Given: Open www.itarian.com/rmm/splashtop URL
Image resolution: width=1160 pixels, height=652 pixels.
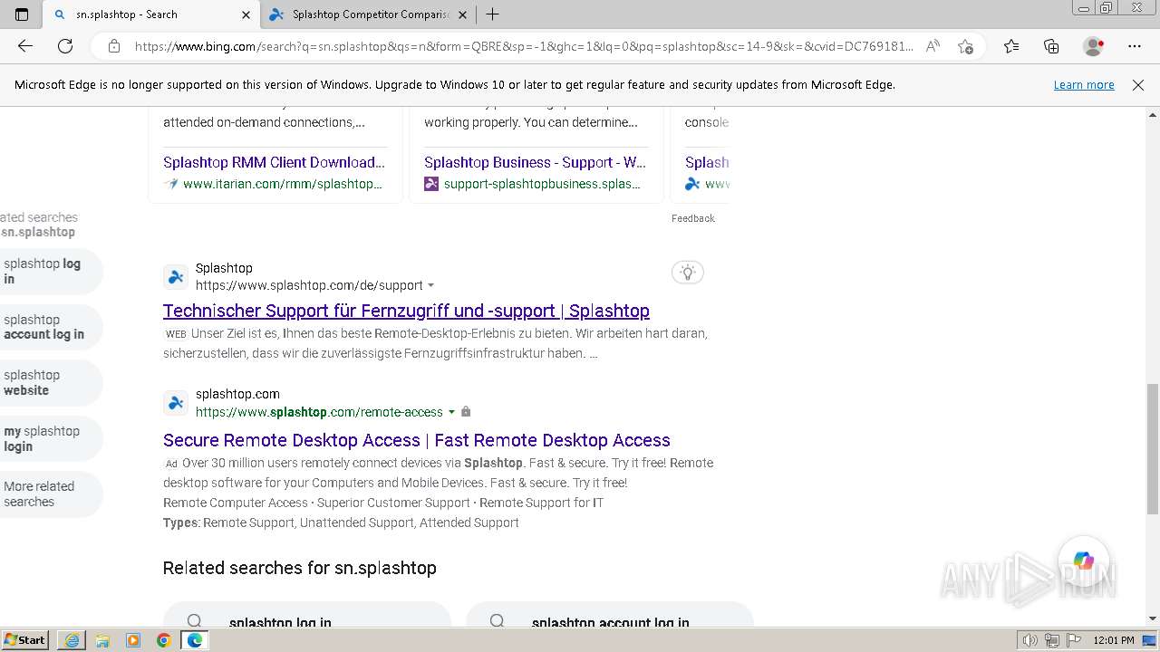Looking at the screenshot, I should (x=282, y=184).
